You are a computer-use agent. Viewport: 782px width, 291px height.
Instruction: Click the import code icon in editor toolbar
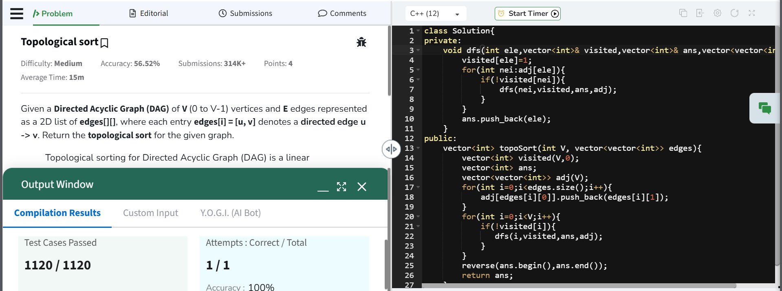tap(700, 13)
